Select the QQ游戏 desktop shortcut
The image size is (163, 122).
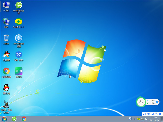pyautogui.click(x=6, y=56)
